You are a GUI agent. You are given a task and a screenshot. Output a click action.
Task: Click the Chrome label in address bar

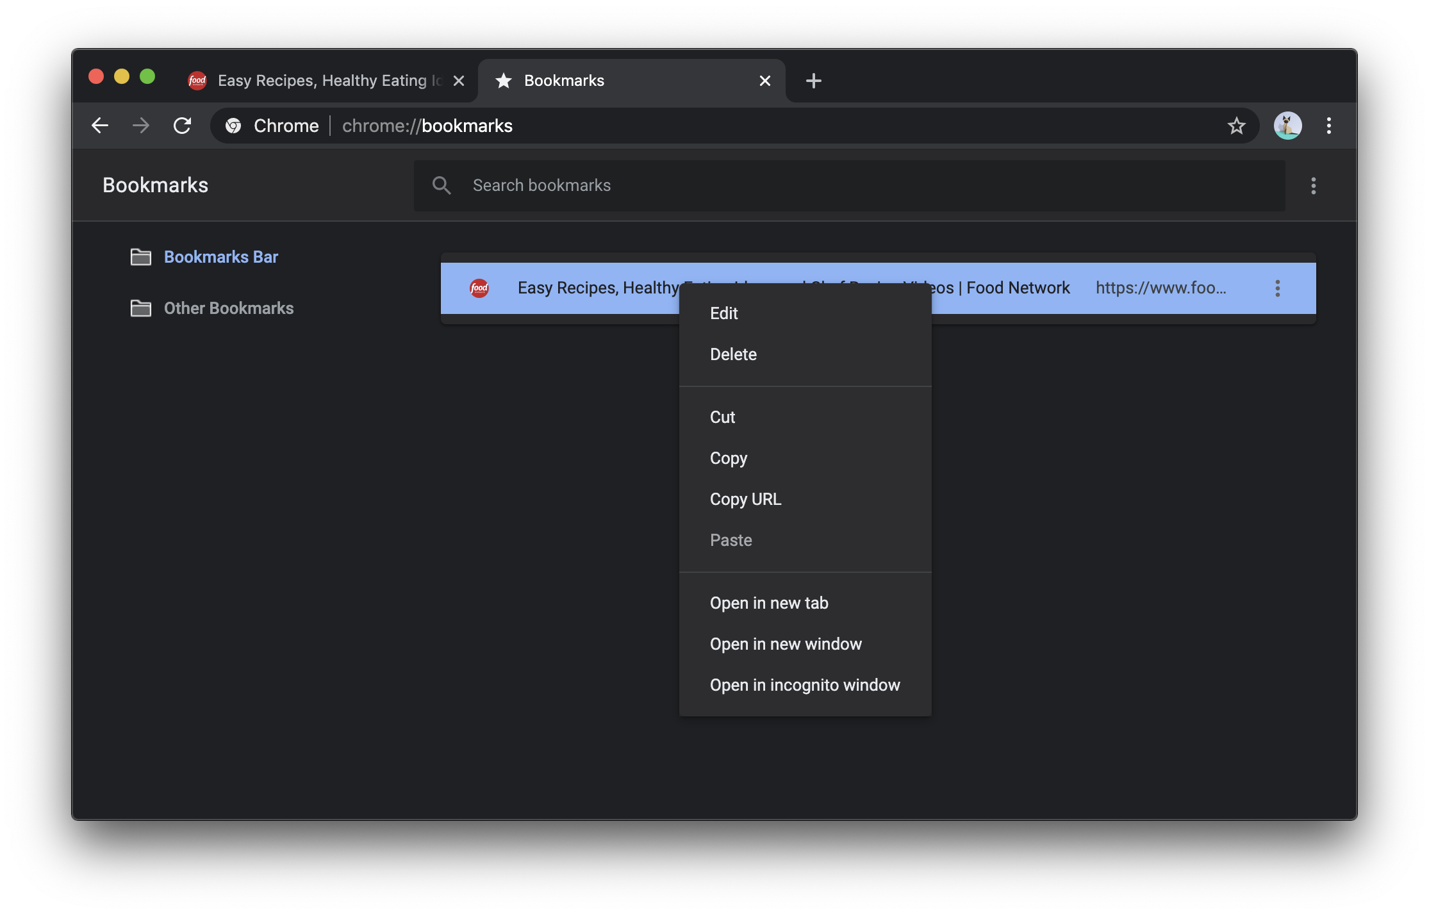tap(286, 126)
